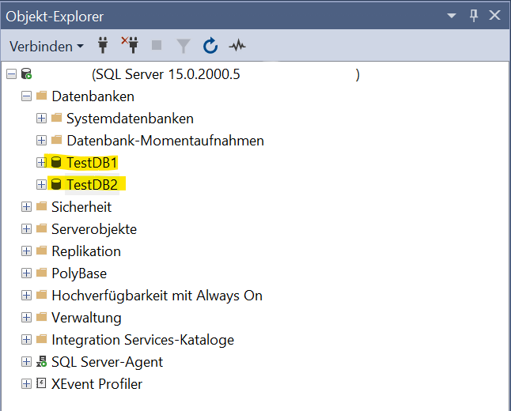Click the Filter funnel icon in toolbar

(184, 46)
